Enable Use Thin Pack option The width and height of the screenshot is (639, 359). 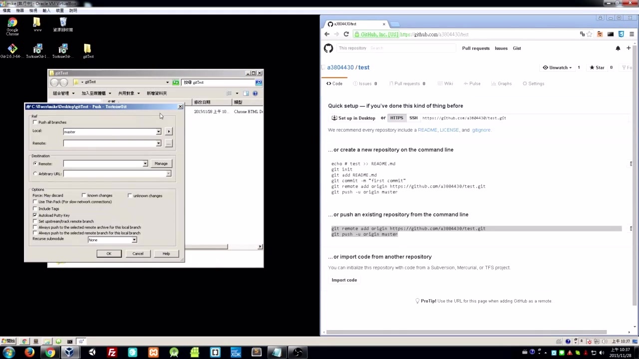tap(35, 202)
